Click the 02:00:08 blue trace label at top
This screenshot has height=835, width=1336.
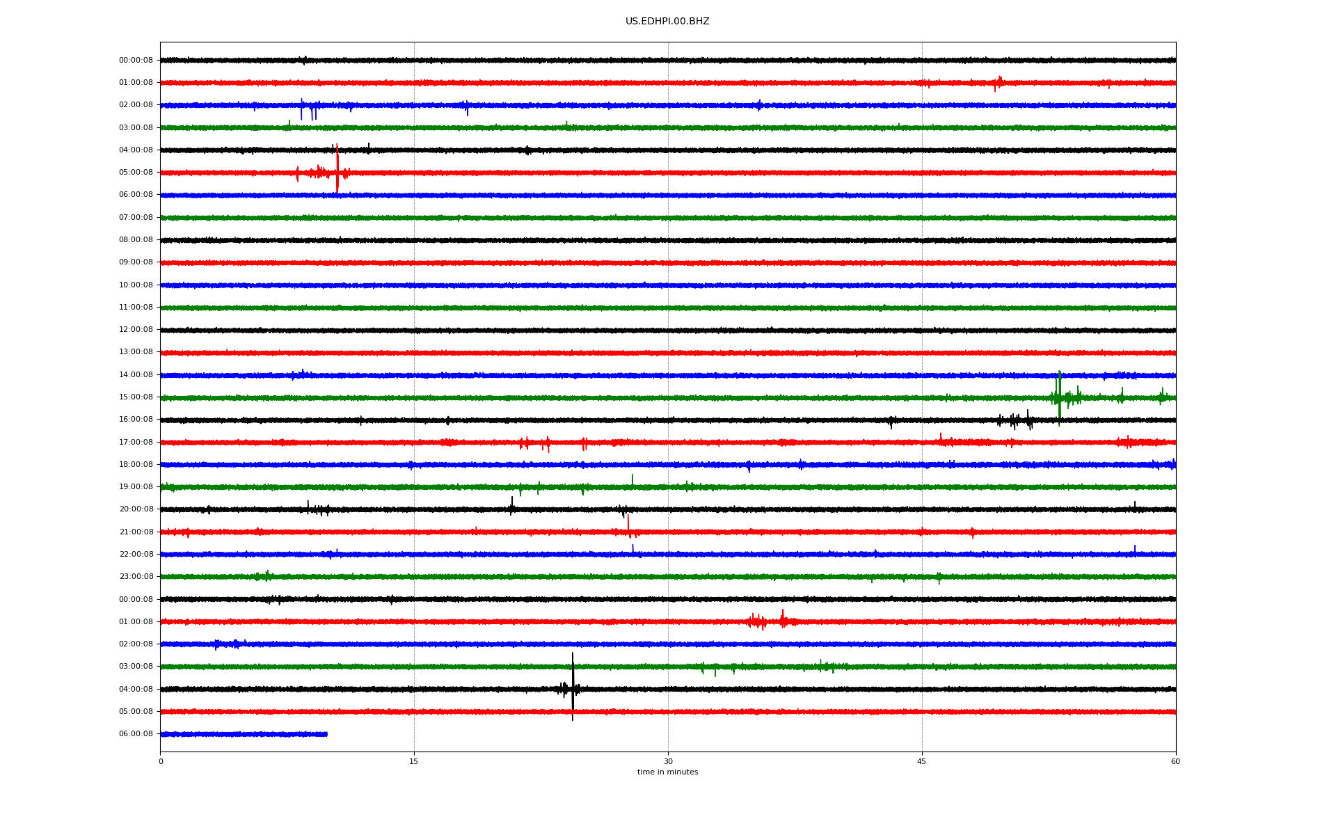(x=136, y=105)
